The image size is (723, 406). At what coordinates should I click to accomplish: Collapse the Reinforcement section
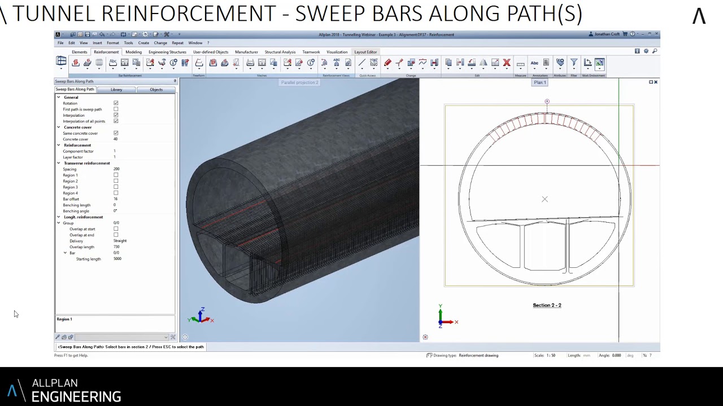click(x=58, y=145)
